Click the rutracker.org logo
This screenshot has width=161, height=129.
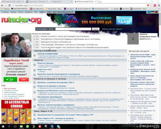21,20
